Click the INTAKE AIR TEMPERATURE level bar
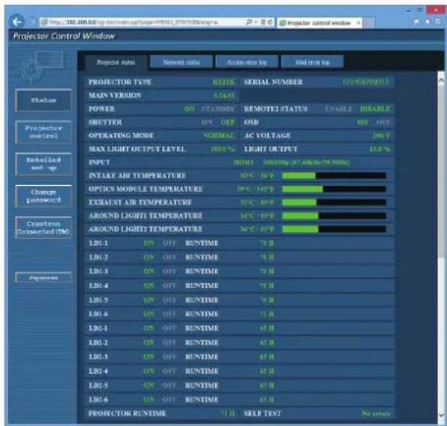 coord(334,175)
